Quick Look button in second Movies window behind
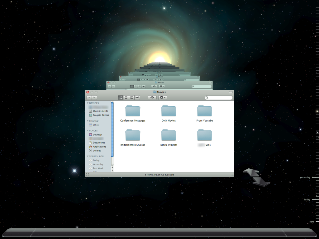Viewport: 319px width, 239px height. (154, 87)
